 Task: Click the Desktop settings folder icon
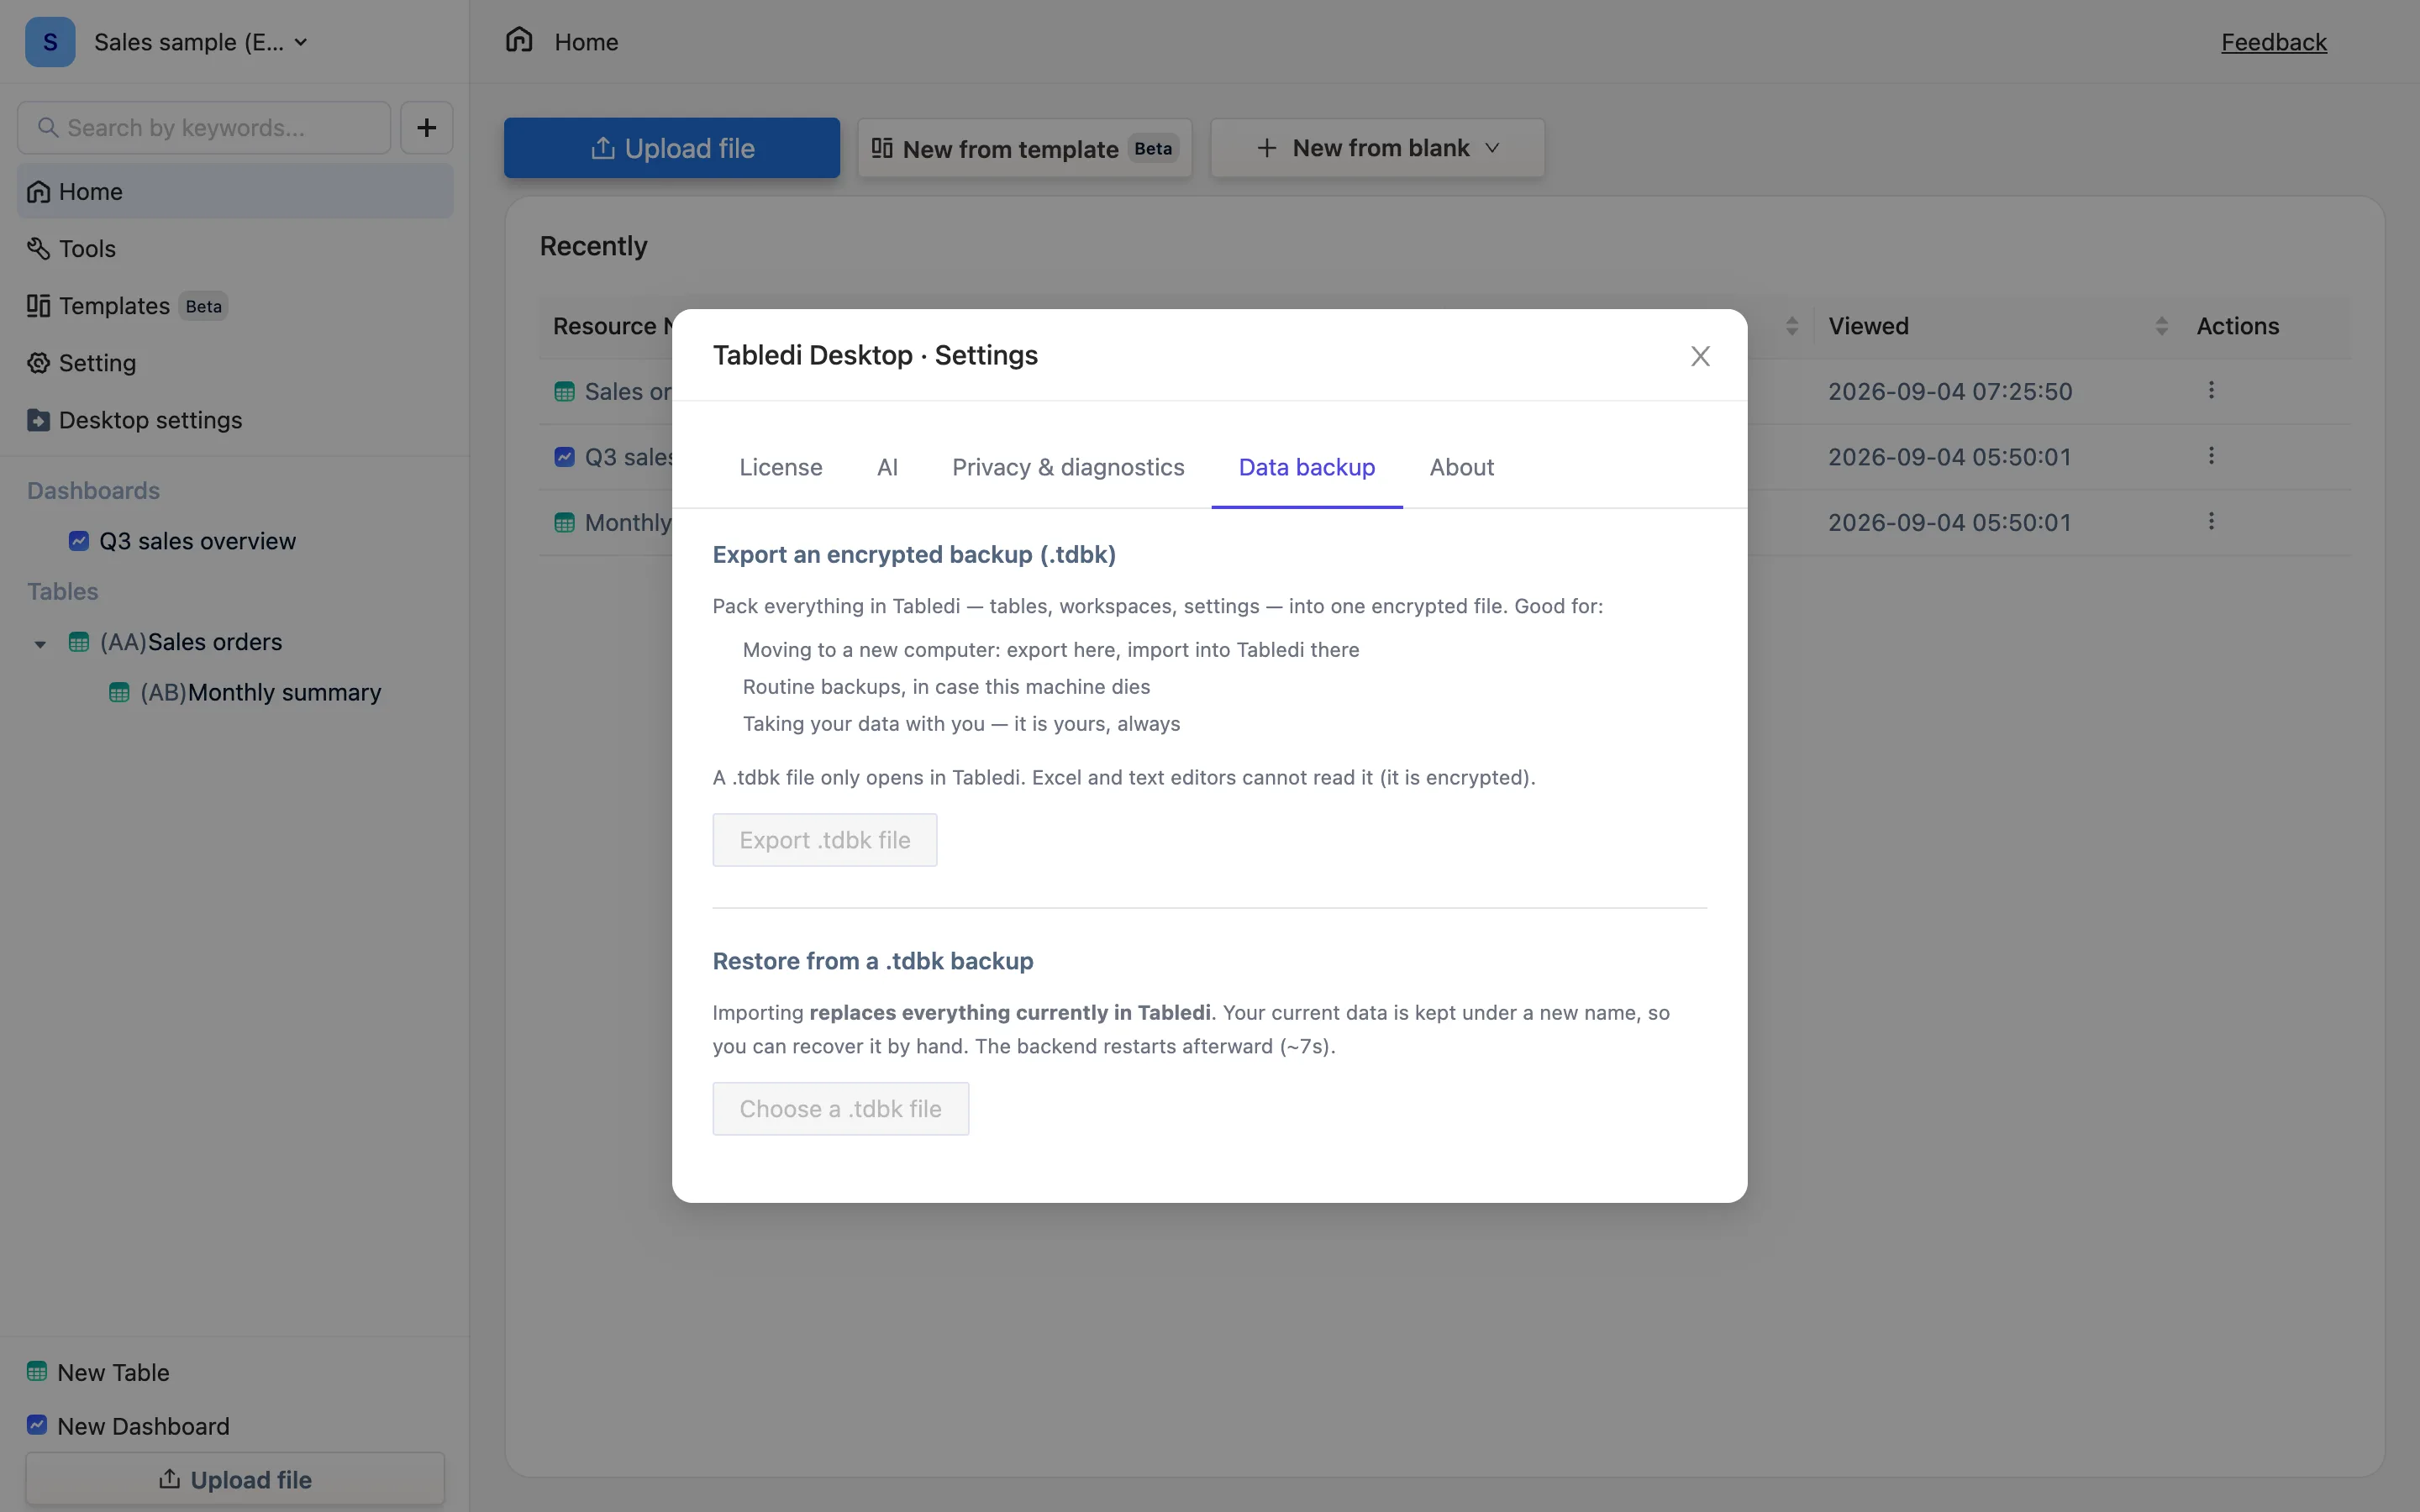click(38, 420)
